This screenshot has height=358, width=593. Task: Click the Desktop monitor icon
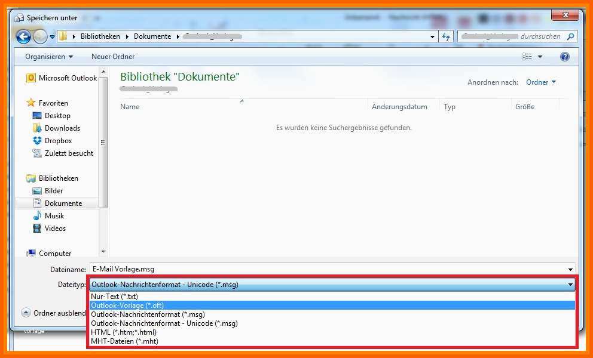(37, 116)
